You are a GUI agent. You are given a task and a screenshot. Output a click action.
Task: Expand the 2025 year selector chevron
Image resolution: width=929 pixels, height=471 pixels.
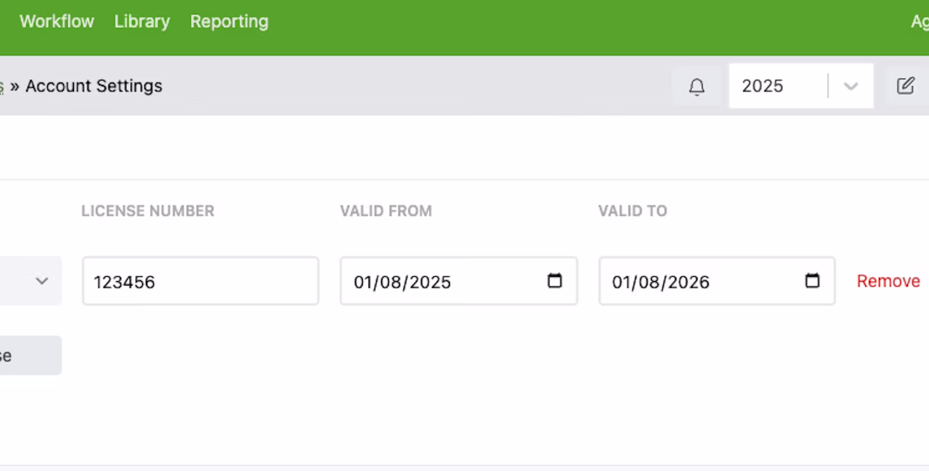click(x=851, y=86)
